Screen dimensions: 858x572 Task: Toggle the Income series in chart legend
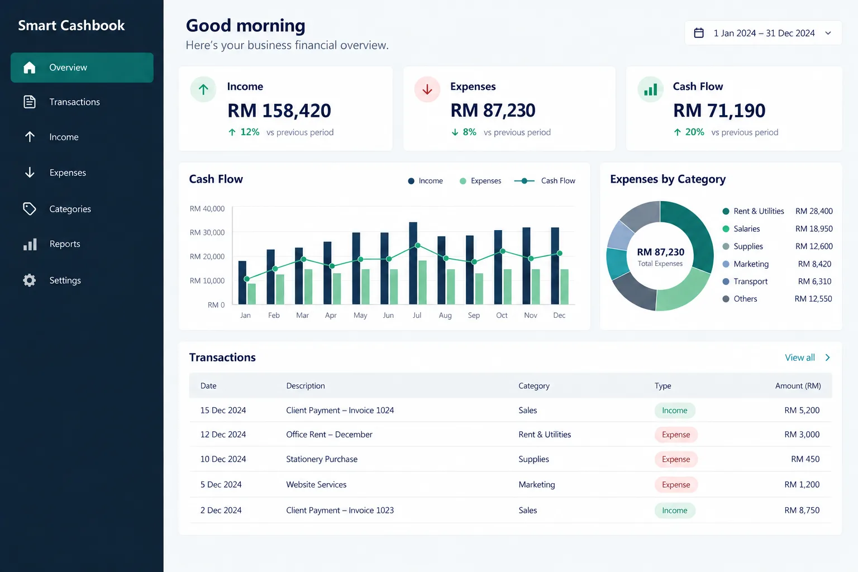pyautogui.click(x=426, y=181)
